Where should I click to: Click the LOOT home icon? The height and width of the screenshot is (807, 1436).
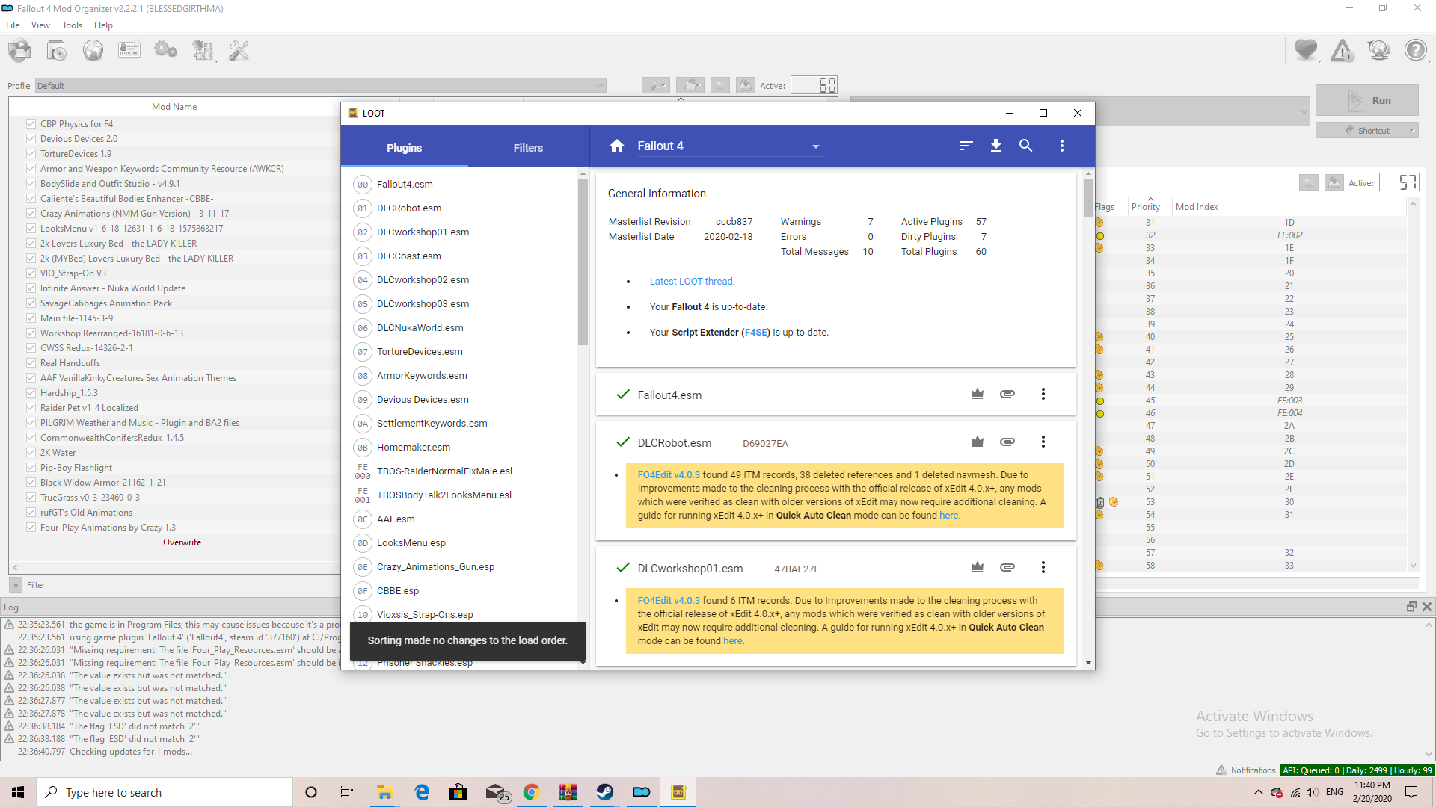pos(617,146)
